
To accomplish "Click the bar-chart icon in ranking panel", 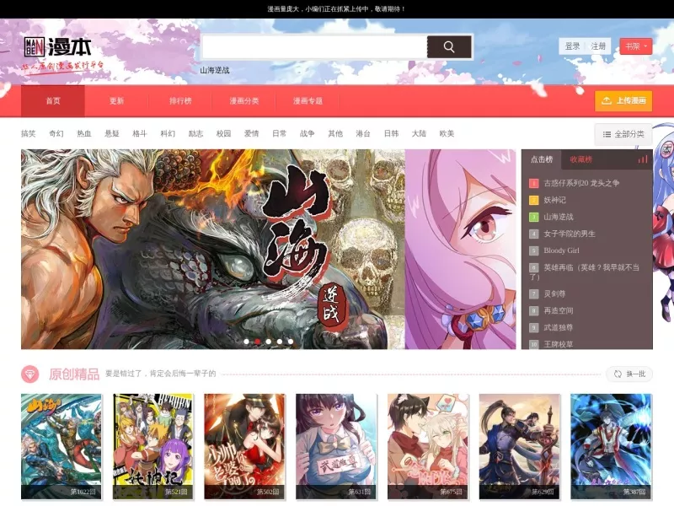I will [x=643, y=159].
